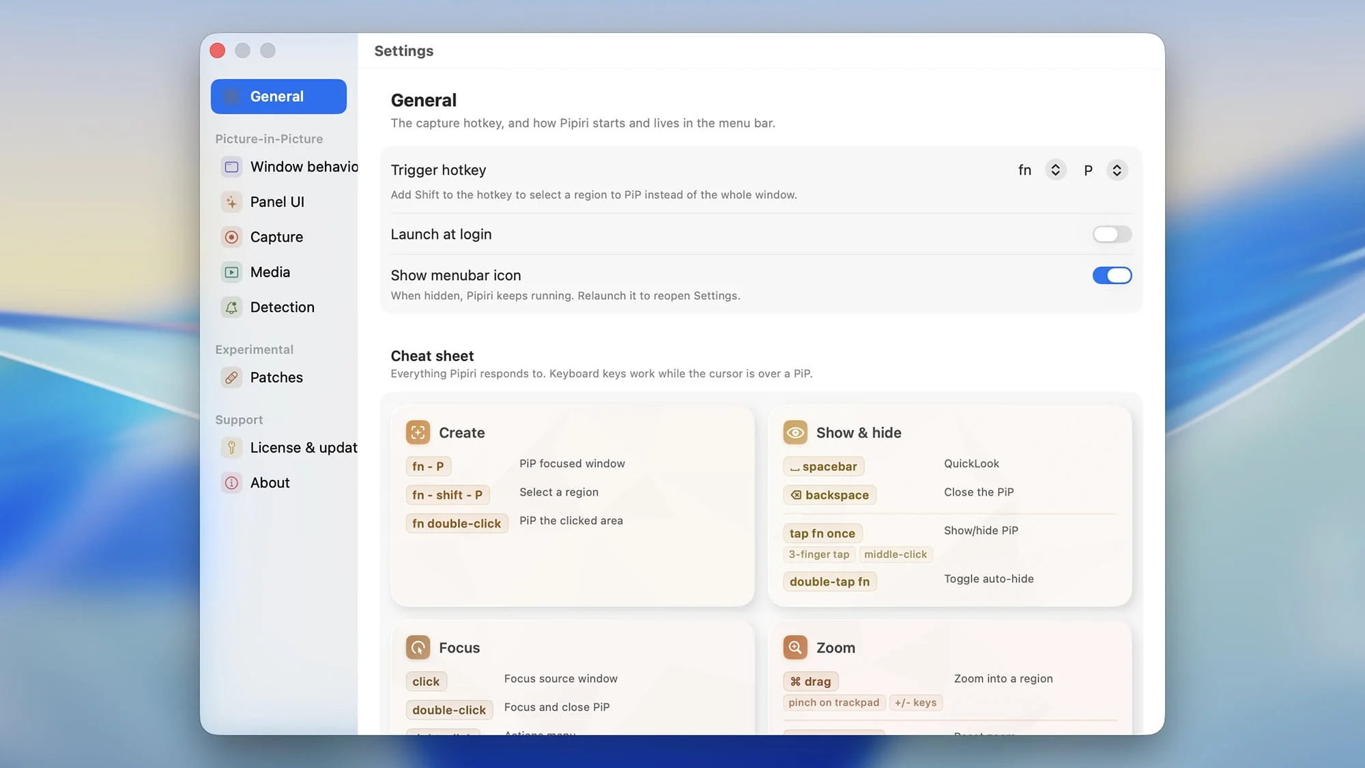The height and width of the screenshot is (768, 1365).
Task: Click the Settings window title
Action: coord(404,51)
